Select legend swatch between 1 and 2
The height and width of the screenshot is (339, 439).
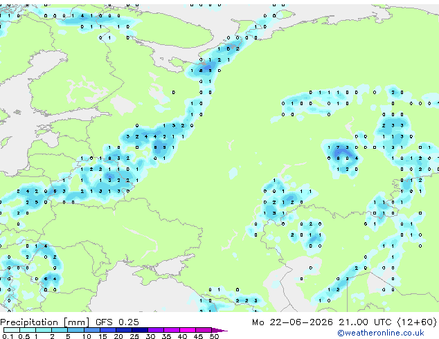(44, 330)
